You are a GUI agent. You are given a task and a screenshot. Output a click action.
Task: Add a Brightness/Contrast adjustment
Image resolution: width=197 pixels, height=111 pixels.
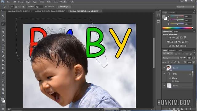coord(170,38)
